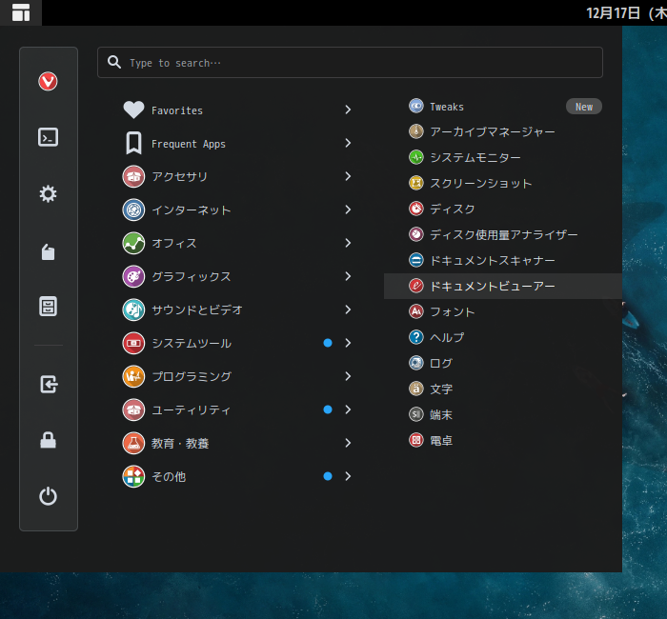Click the ディスク app icon

(x=416, y=209)
